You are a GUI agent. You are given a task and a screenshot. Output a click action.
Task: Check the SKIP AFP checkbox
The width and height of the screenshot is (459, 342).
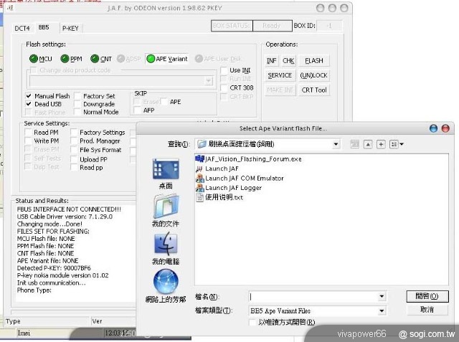(x=137, y=110)
